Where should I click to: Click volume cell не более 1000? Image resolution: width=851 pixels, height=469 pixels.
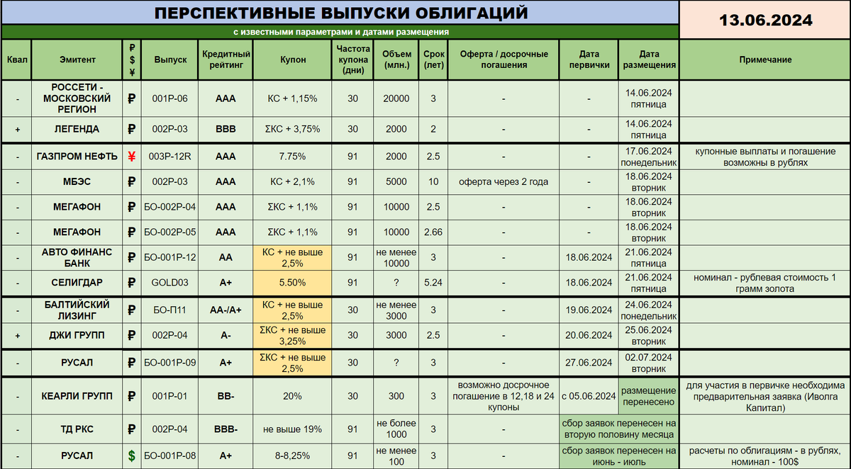pyautogui.click(x=396, y=429)
